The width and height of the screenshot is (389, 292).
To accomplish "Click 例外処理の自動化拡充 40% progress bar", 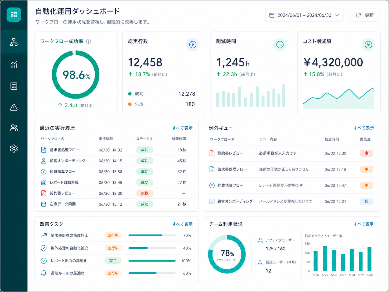I will pyautogui.click(x=152, y=248).
